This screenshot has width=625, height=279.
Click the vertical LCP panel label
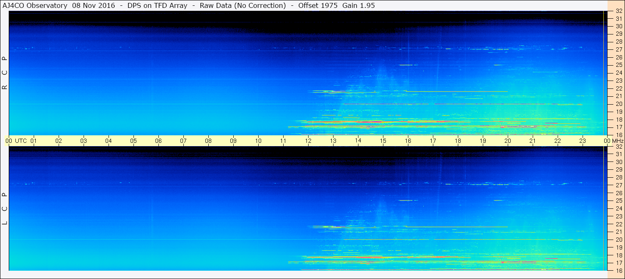click(5, 209)
